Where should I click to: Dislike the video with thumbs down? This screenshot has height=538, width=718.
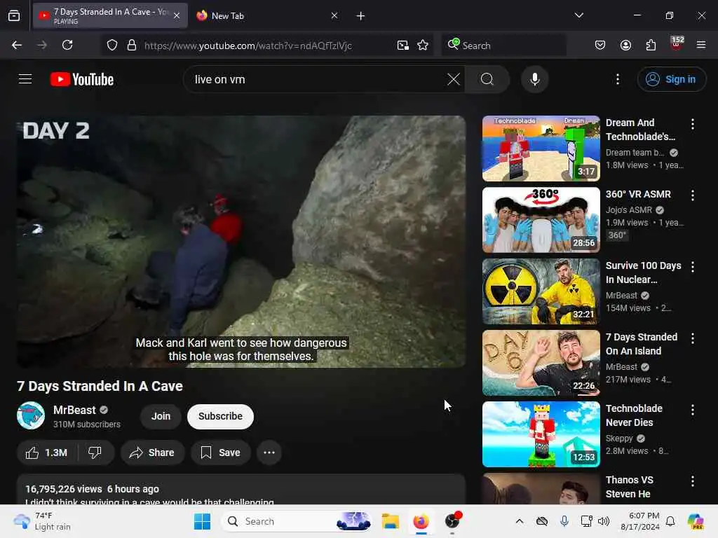pos(95,453)
